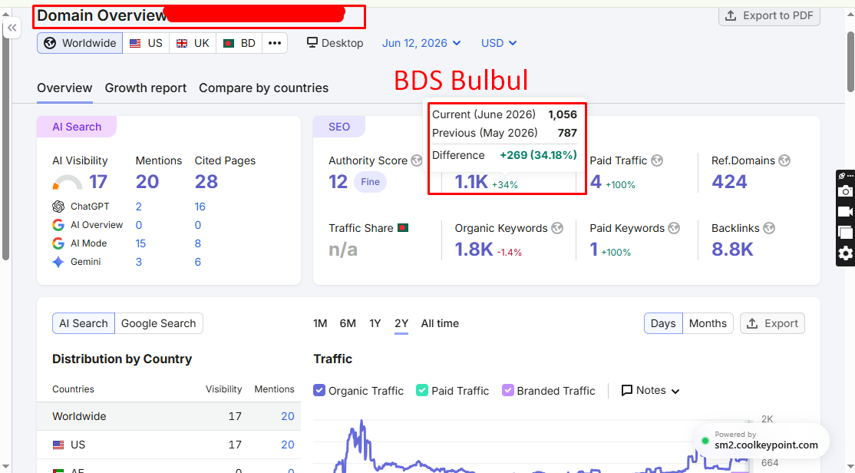The width and height of the screenshot is (855, 473).
Task: Open the AI Mode mentions value 15
Action: pos(140,244)
